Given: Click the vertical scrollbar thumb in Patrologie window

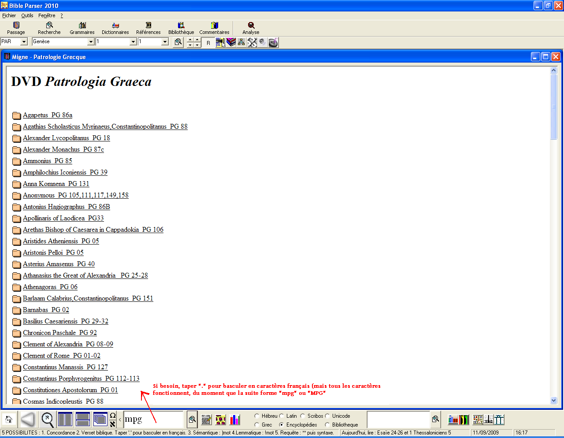Looking at the screenshot, I should coord(554,107).
